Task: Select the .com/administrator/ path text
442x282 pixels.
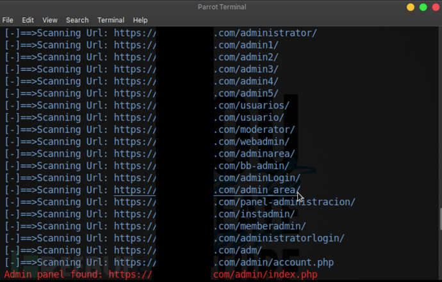Action: pos(265,33)
